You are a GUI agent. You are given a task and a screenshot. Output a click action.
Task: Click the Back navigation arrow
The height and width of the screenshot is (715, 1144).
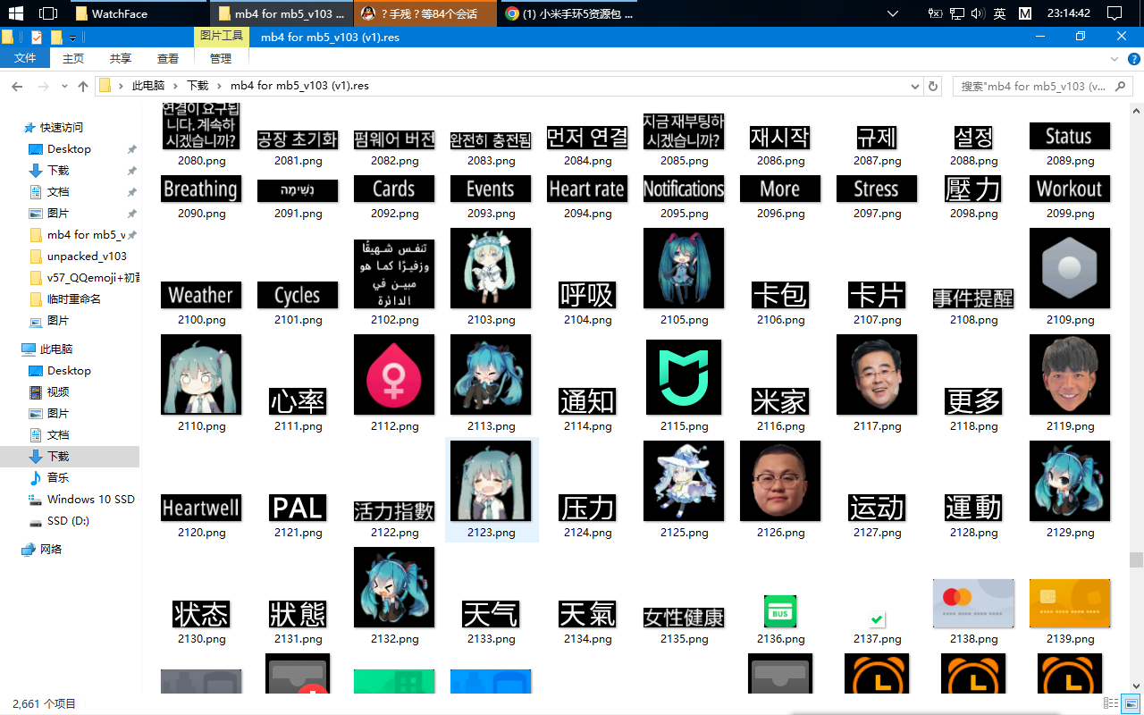16,87
